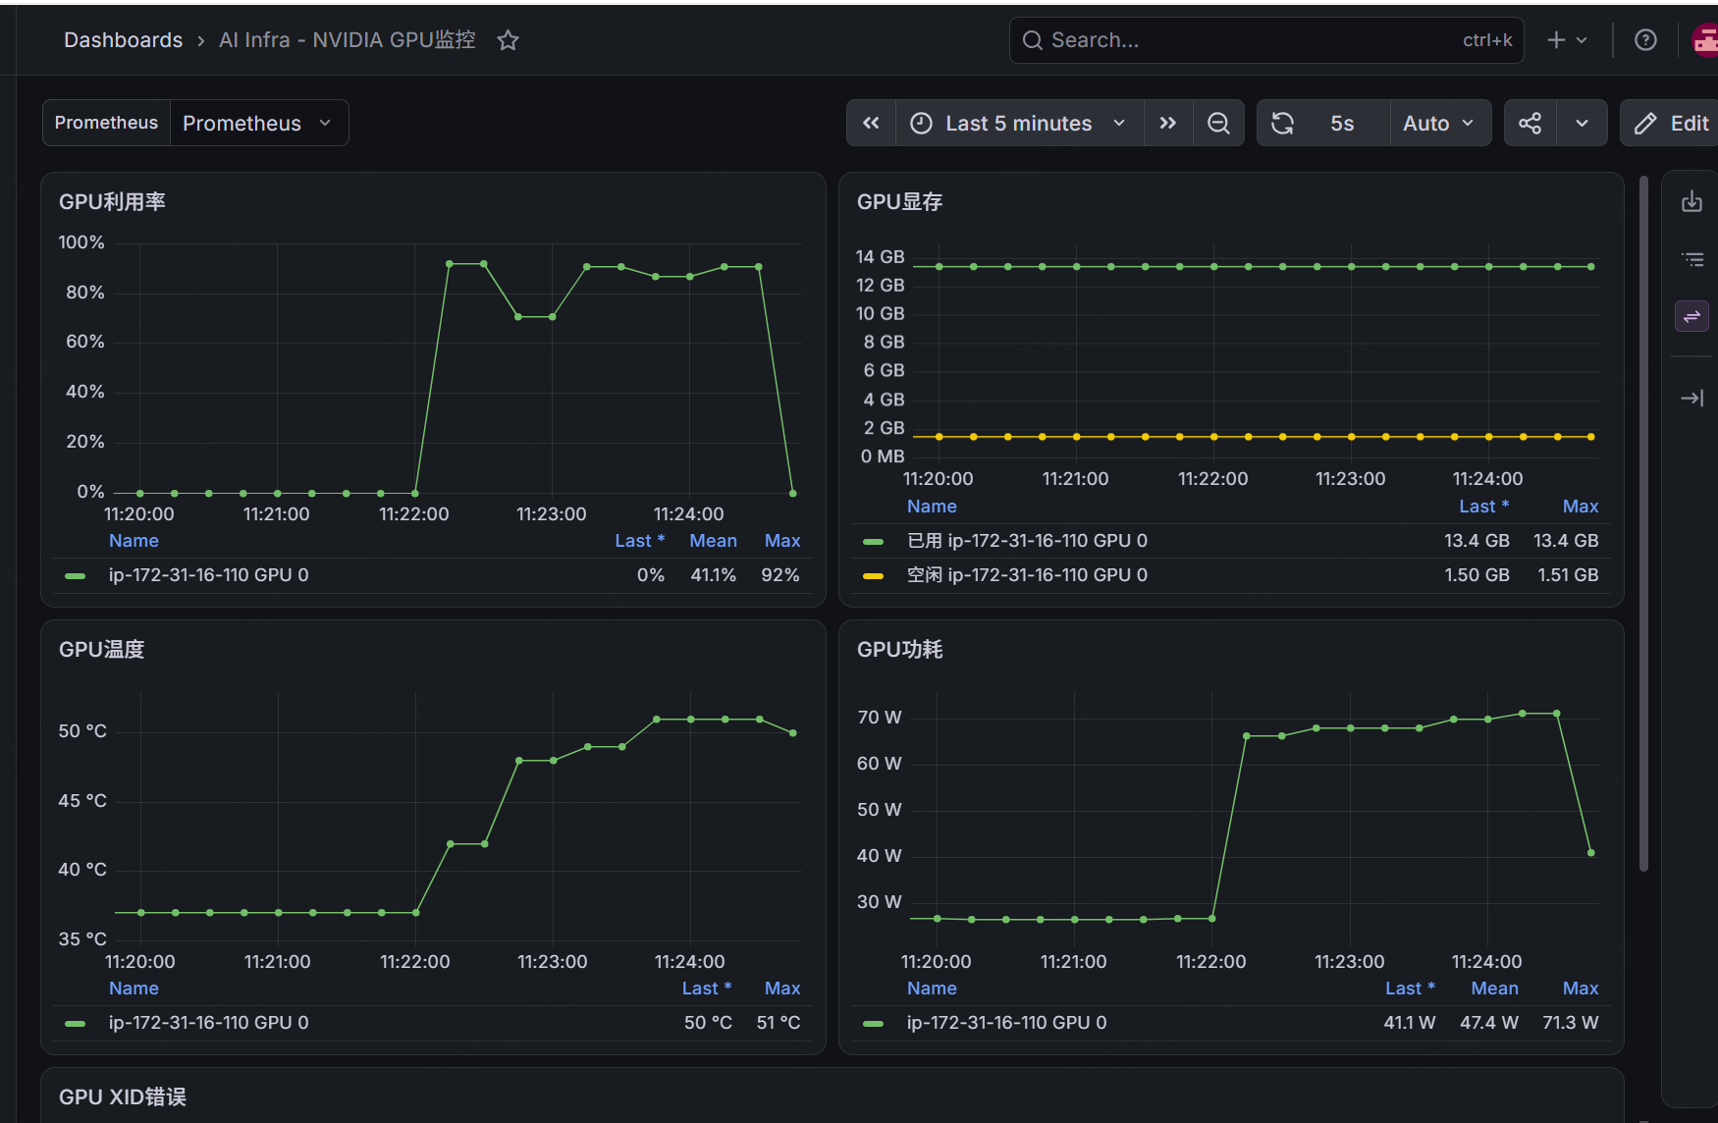Sort GPU利用率 legend by Mean
Image resolution: width=1718 pixels, height=1123 pixels.
point(713,541)
